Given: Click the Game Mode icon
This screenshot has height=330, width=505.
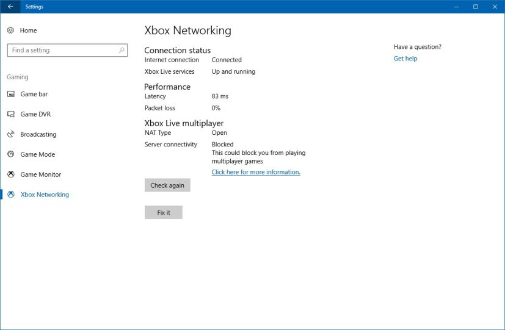Looking at the screenshot, I should pos(11,154).
